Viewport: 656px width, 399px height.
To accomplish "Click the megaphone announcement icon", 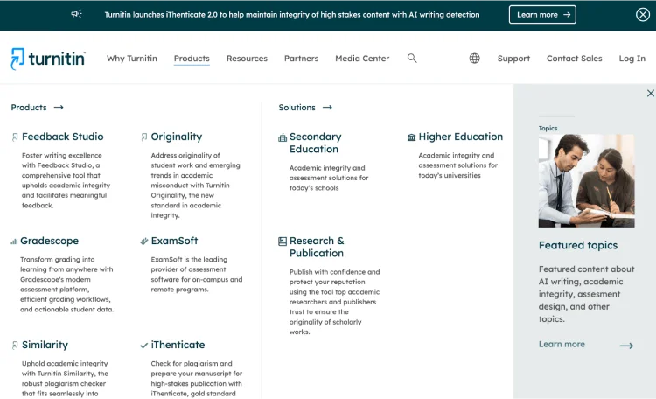I will tap(77, 14).
